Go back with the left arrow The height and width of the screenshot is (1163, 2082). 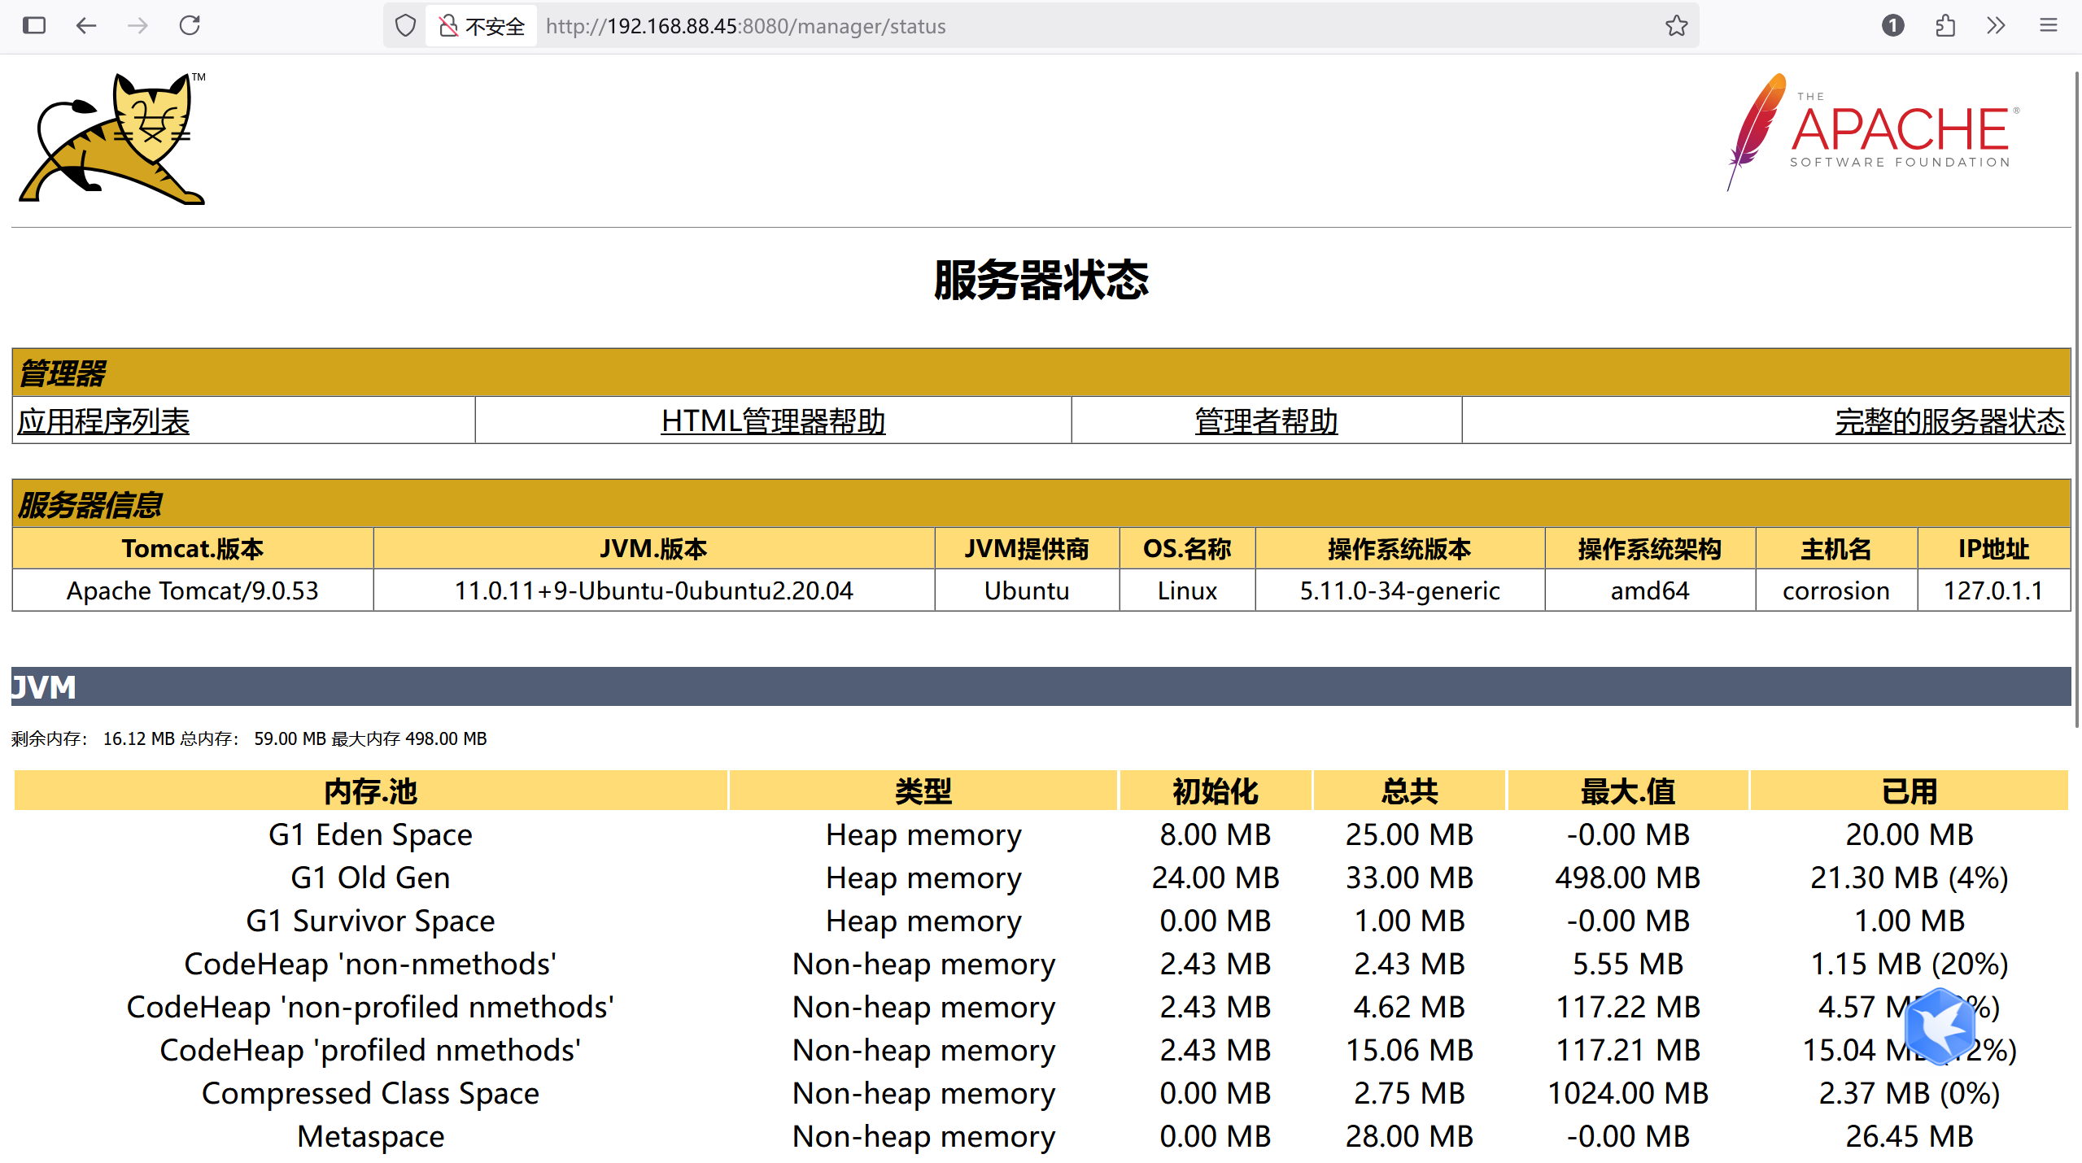click(x=86, y=25)
